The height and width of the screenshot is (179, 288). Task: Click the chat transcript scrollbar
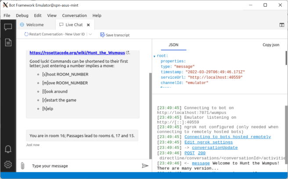[151, 116]
